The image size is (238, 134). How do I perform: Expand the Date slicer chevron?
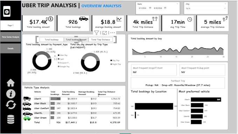pos(177,4)
